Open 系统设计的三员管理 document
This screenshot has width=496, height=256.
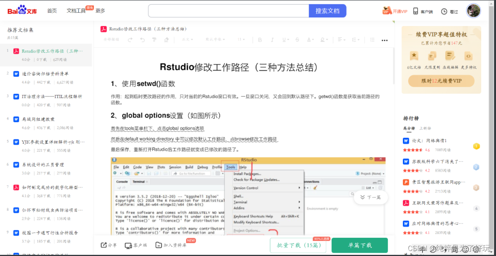pos(43,165)
